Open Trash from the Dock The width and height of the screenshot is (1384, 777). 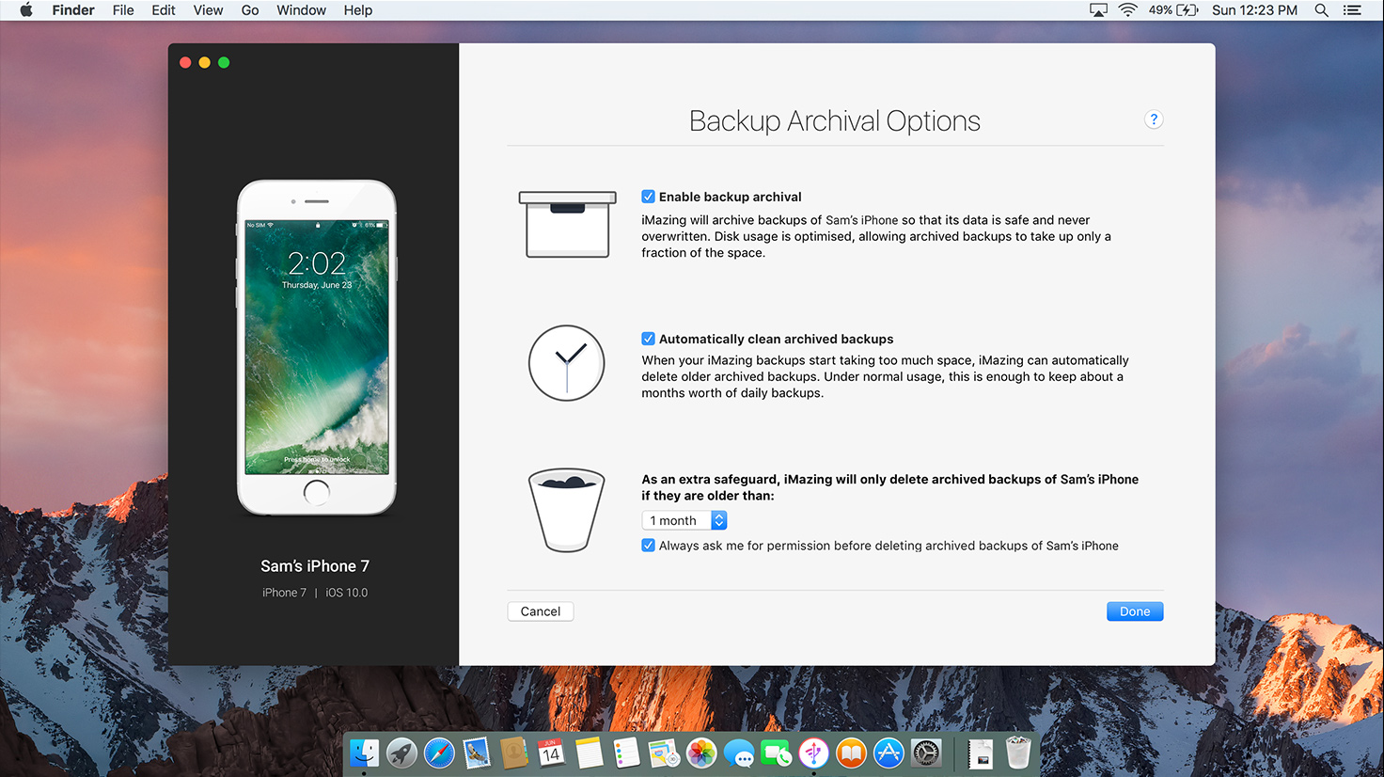1018,753
